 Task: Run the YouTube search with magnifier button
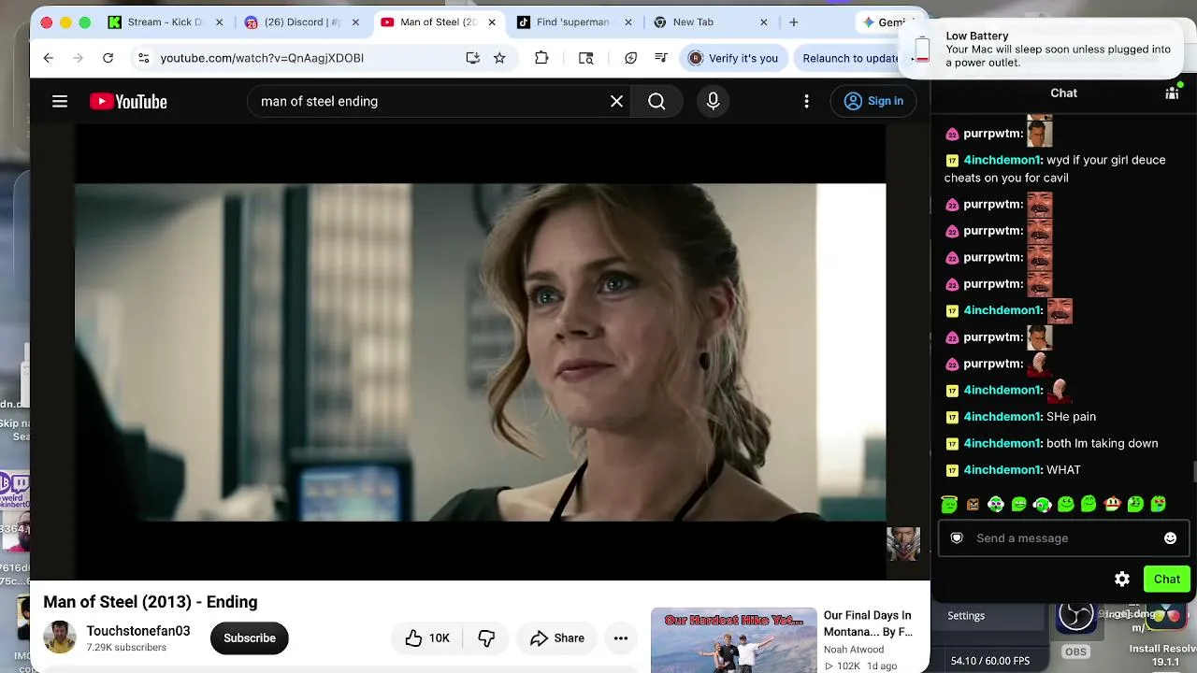[x=656, y=101]
